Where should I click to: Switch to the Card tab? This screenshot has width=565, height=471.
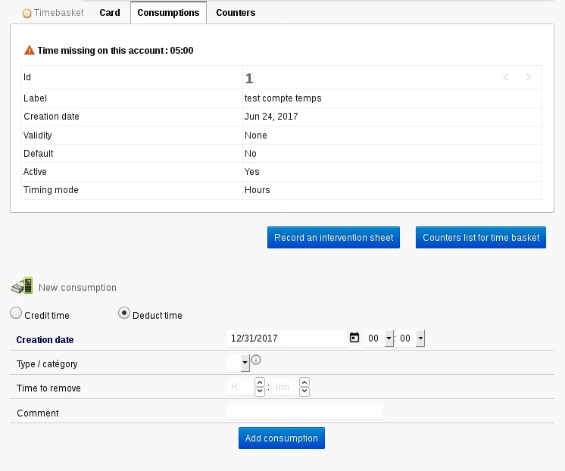click(110, 13)
